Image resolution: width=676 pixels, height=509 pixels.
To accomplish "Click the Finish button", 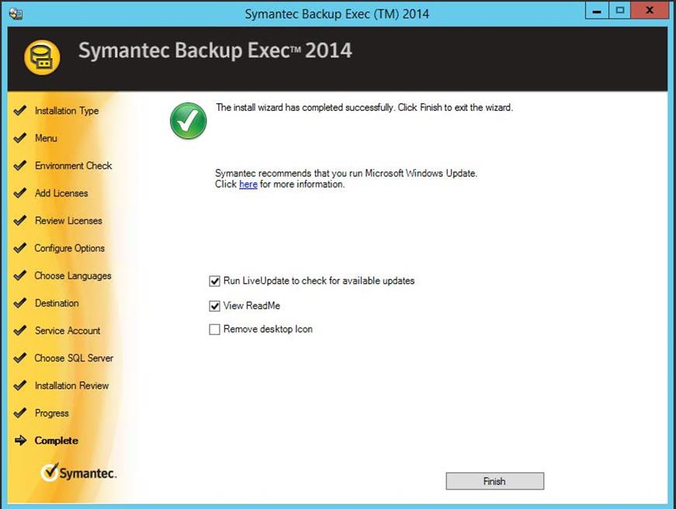I will pyautogui.click(x=494, y=481).
